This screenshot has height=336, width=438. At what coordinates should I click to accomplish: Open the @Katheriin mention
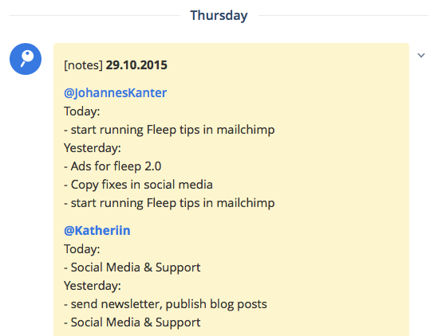[97, 231]
